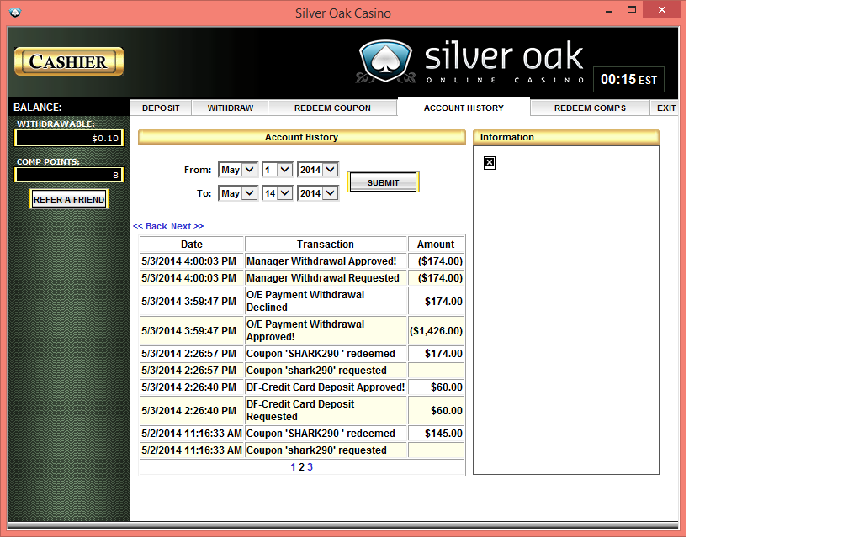This screenshot has height=537, width=848.
Task: Click the $145.00 amount cell
Action: [x=436, y=434]
